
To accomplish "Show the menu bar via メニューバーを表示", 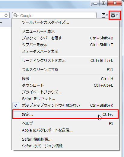I will pos(65,32).
